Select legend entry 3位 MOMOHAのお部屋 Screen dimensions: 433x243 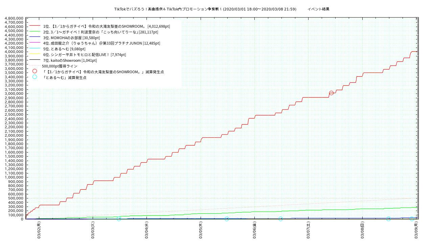[x=71, y=38]
